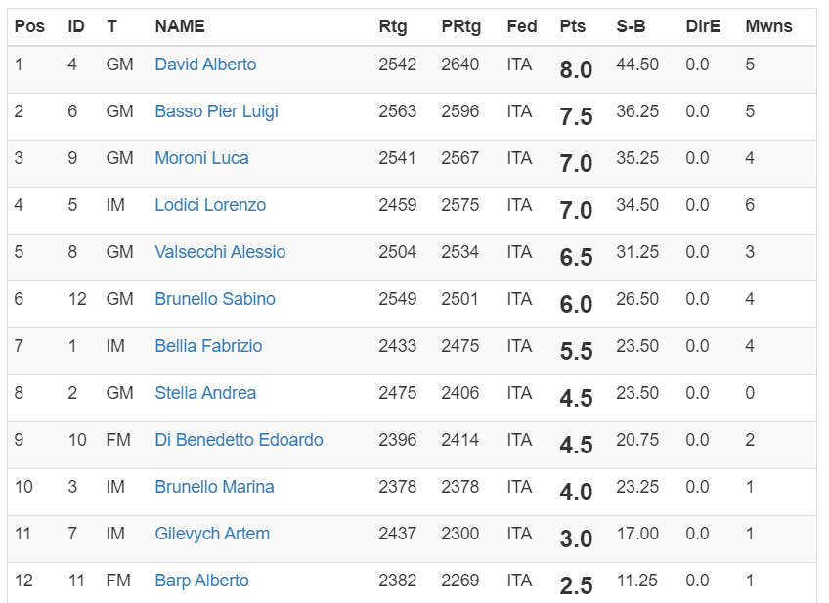Click the Mwns column header

pos(768,26)
